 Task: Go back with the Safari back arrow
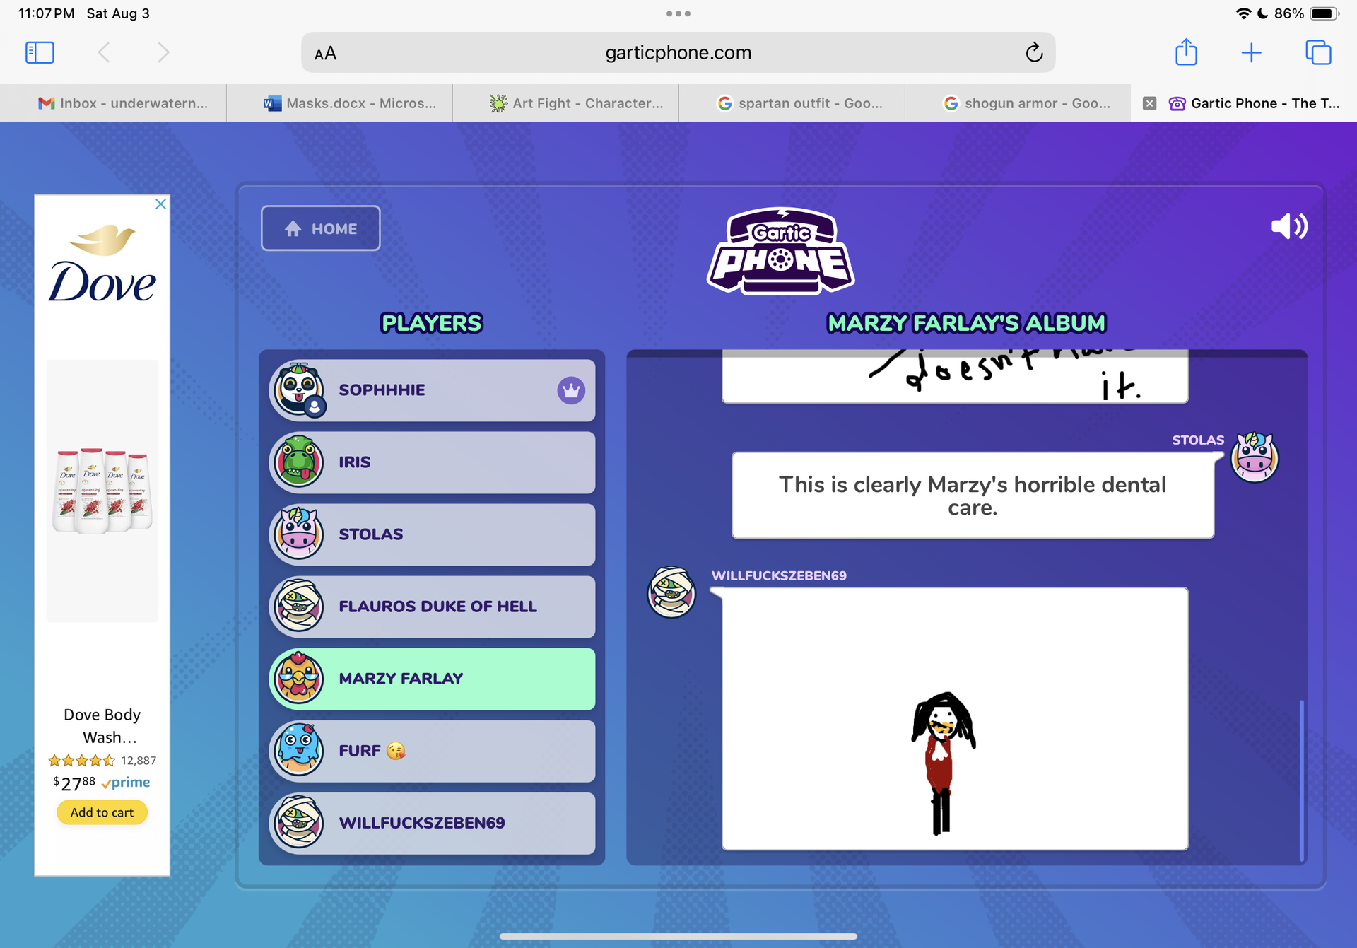click(x=104, y=52)
